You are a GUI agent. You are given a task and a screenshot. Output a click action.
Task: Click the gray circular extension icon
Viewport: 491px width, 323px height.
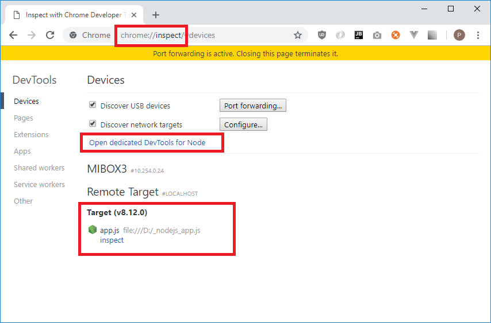pos(340,35)
